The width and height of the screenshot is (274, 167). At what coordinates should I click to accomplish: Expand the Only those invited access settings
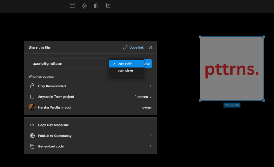[x=151, y=86]
